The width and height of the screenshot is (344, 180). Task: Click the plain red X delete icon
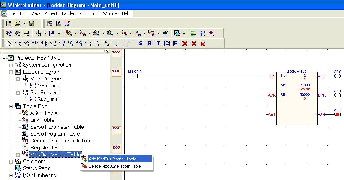point(185,43)
